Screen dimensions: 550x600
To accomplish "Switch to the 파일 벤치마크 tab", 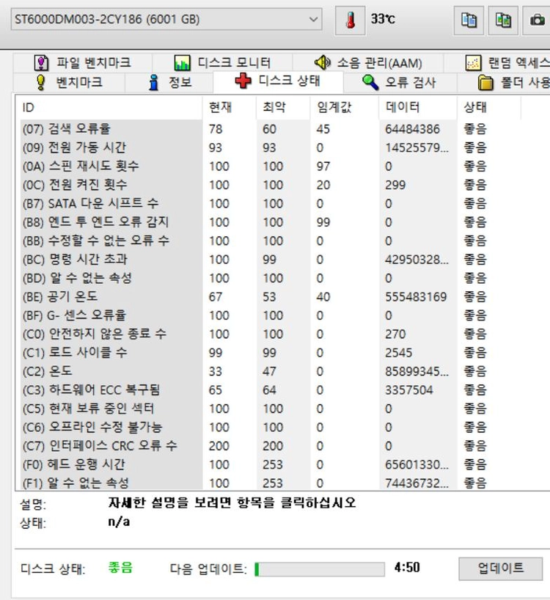I will coord(83,63).
